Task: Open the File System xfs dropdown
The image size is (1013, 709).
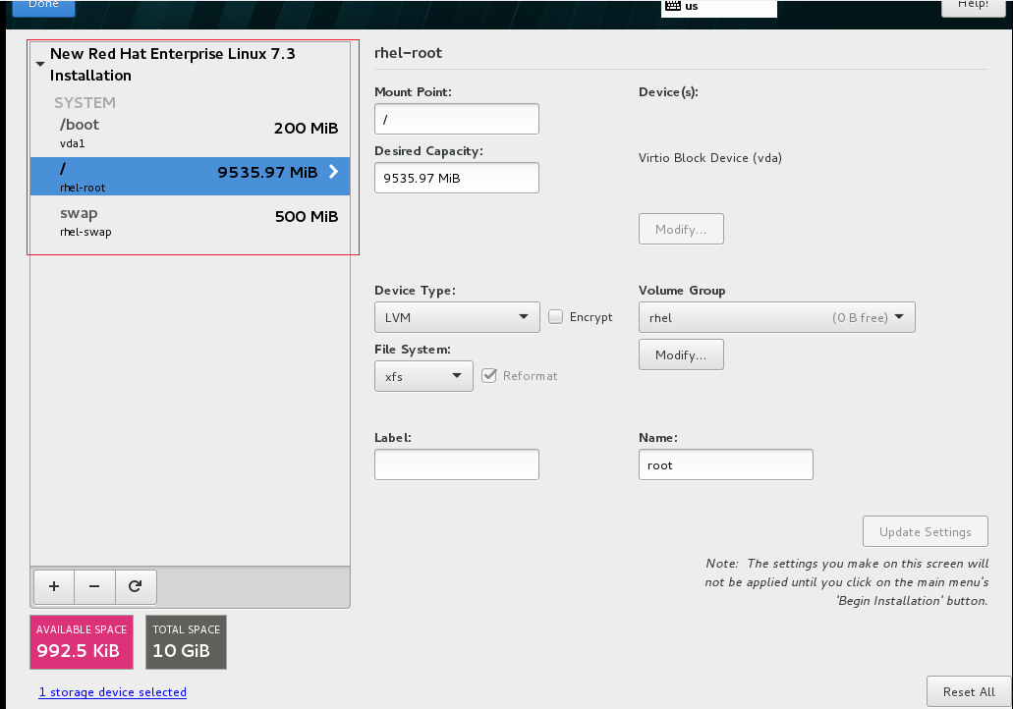Action: [x=423, y=376]
